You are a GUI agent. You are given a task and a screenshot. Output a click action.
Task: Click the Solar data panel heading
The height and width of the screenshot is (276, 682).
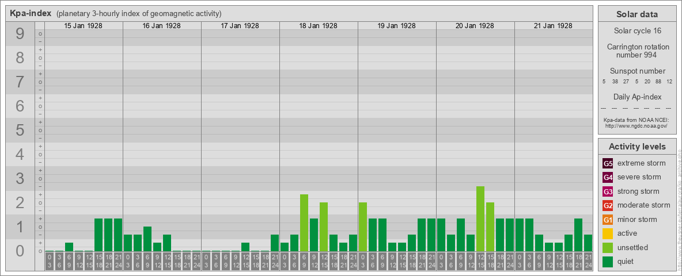636,14
